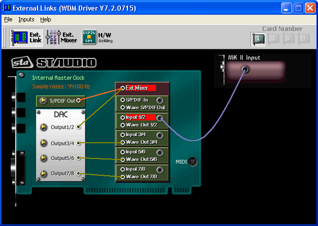Click the Output1/2 arrow icon
Image resolution: width=318 pixels, height=226 pixels.
click(x=43, y=127)
